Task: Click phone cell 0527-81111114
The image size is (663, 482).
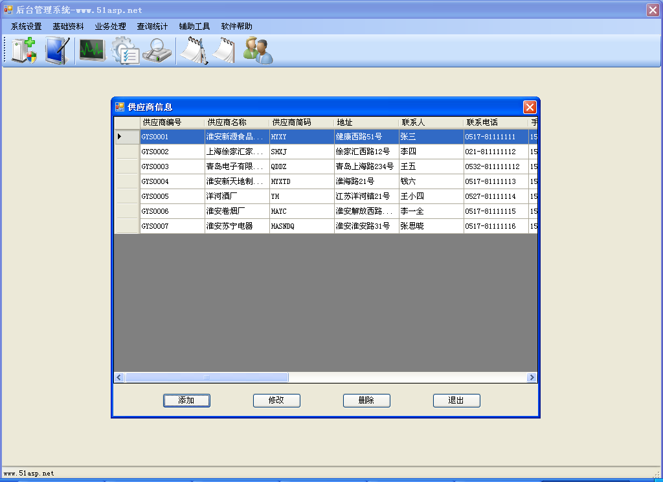Action: [496, 196]
